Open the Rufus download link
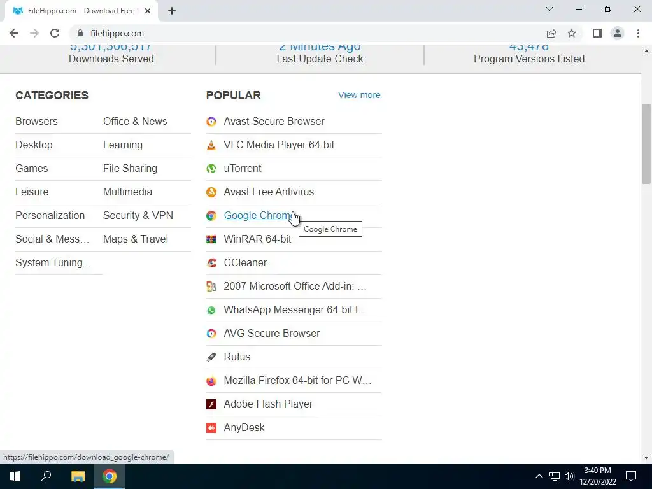Viewport: 652px width, 489px height. tap(237, 357)
